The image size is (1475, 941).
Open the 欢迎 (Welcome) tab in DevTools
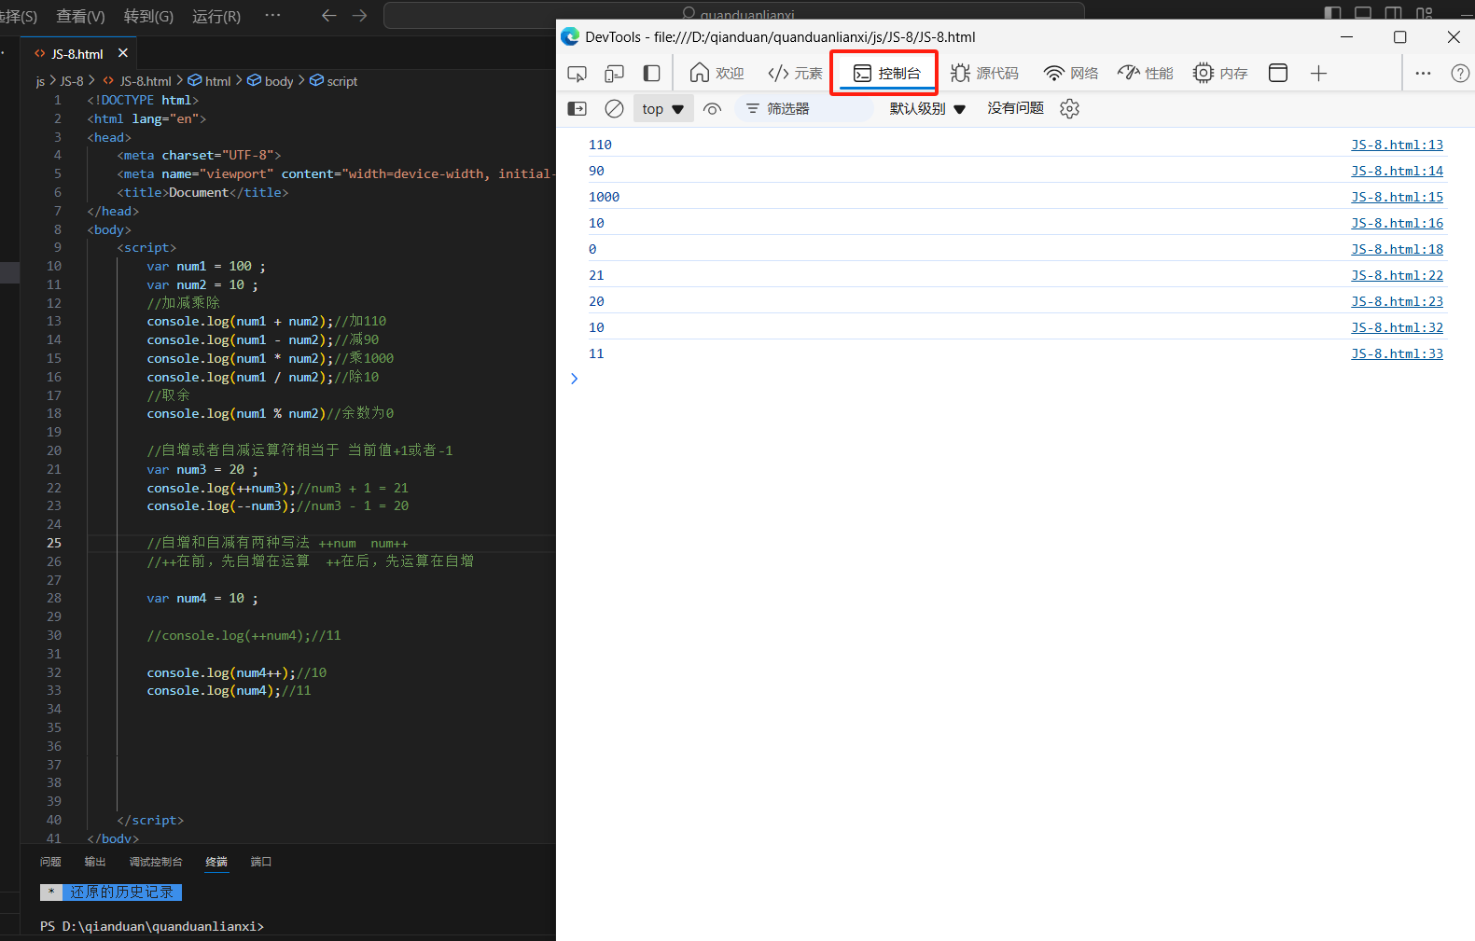717,74
